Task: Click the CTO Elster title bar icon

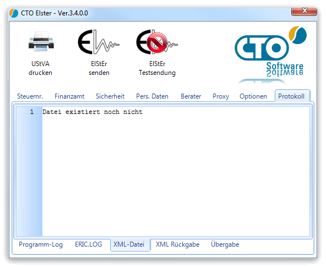Action: pos(14,13)
